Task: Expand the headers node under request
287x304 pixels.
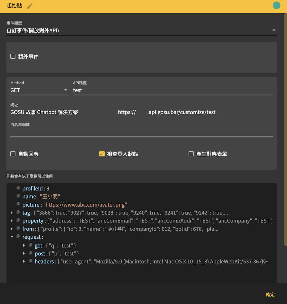Action: (24, 261)
